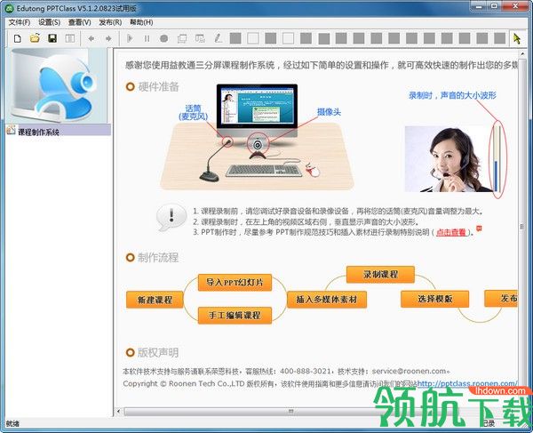Click the webcam logo thumbnail
Viewport: 533px width, 433px height.
click(57, 85)
